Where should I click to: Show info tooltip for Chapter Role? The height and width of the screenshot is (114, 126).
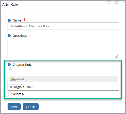(9, 65)
